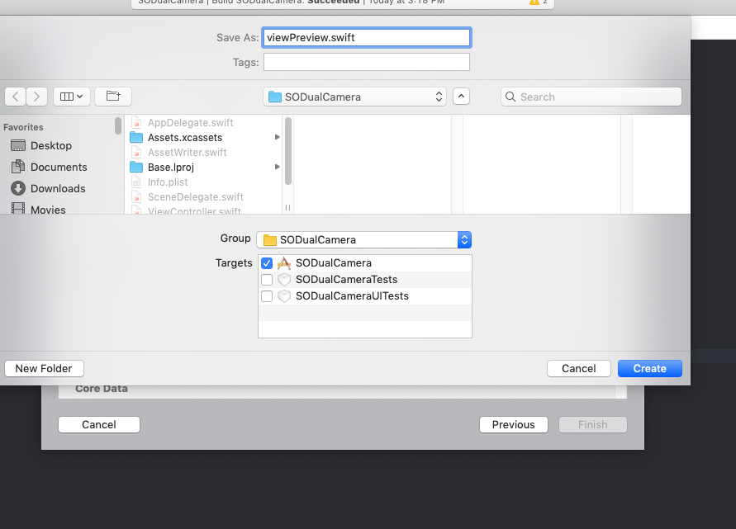Uncheck the SODualCamera target checkbox

click(x=267, y=263)
